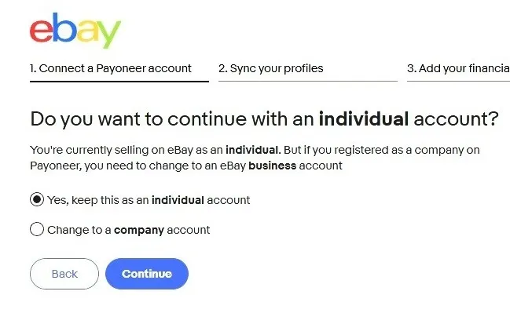Open the Connect a Payoneer account step

click(111, 68)
